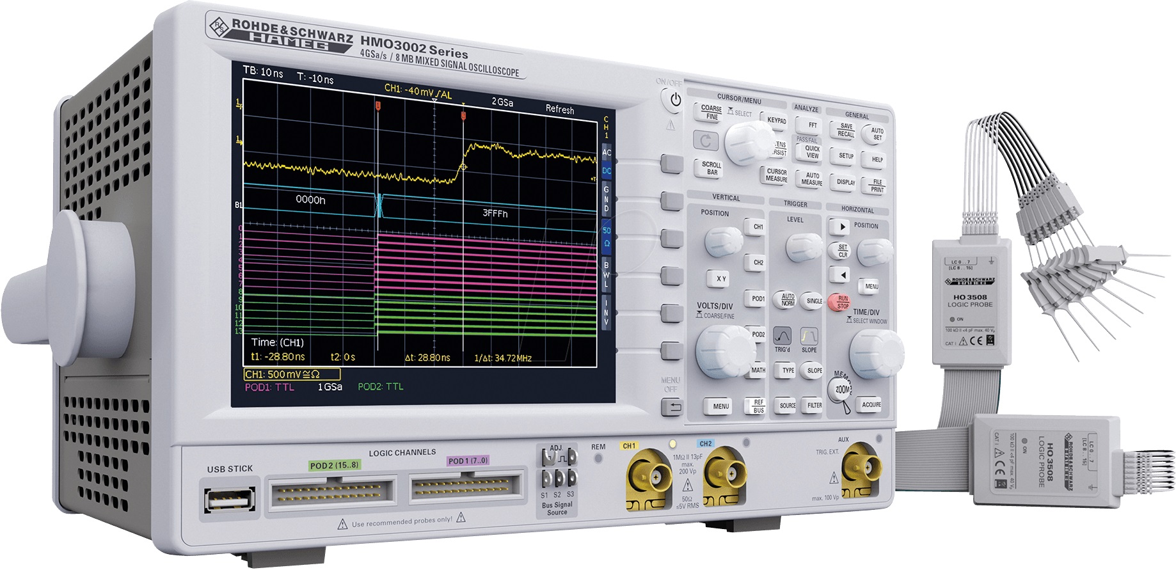The image size is (1176, 570).
Task: Click the warning triangle below power button
Action: [671, 126]
